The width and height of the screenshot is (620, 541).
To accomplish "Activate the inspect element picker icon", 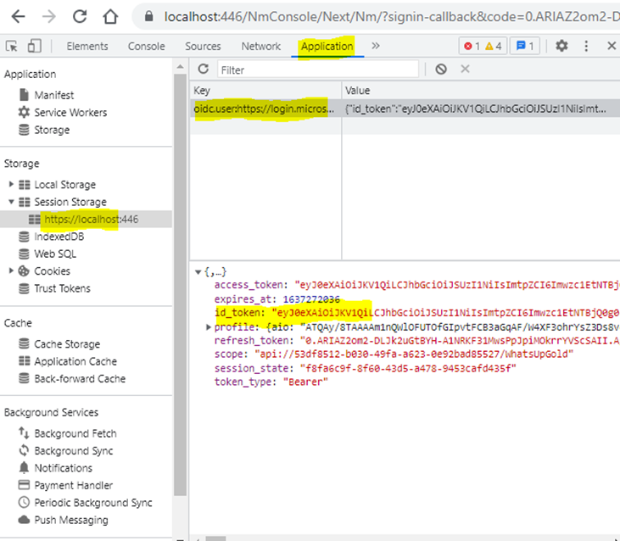I will [x=12, y=47].
